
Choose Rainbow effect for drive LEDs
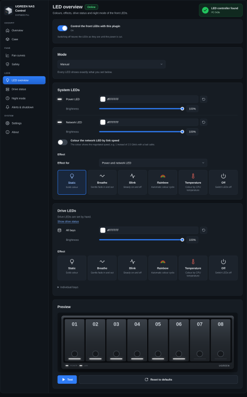click(x=163, y=268)
